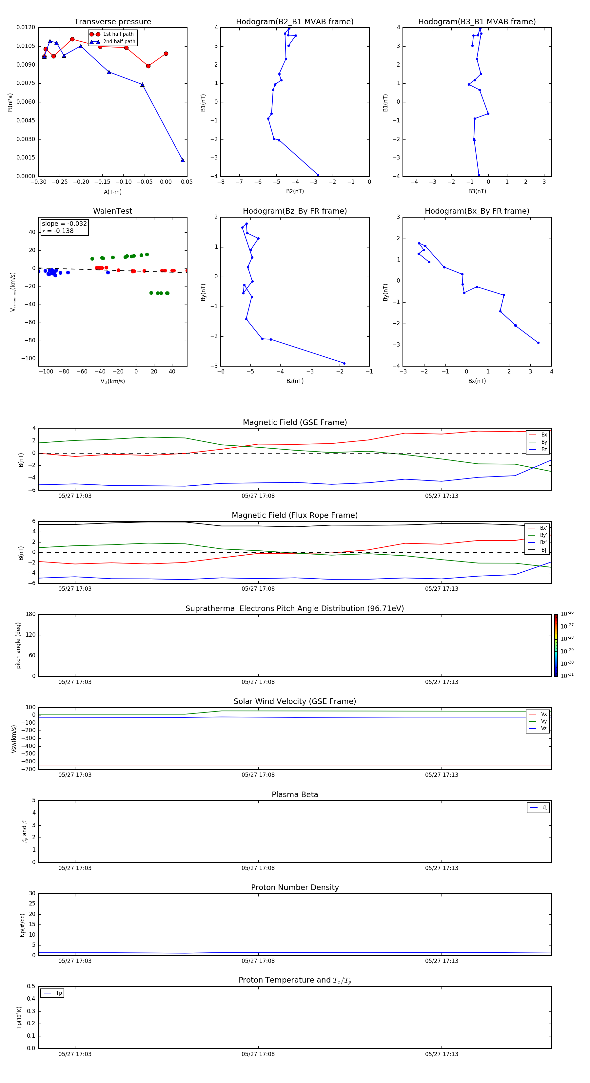The width and height of the screenshot is (590, 1083).
Task: Click the Bx entry in GSE legend
Action: point(538,435)
